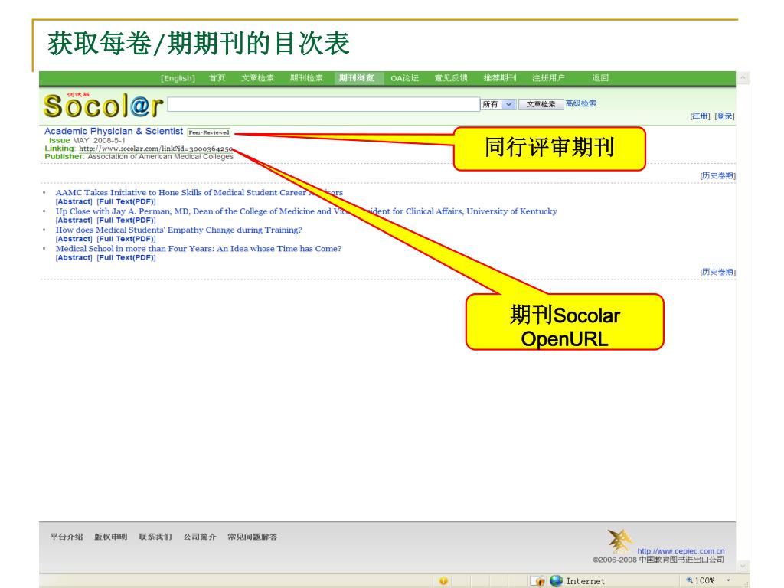Screen dimensions: 784x588
Task: Open Abstract of Medical School Four Years article
Action: [x=74, y=257]
